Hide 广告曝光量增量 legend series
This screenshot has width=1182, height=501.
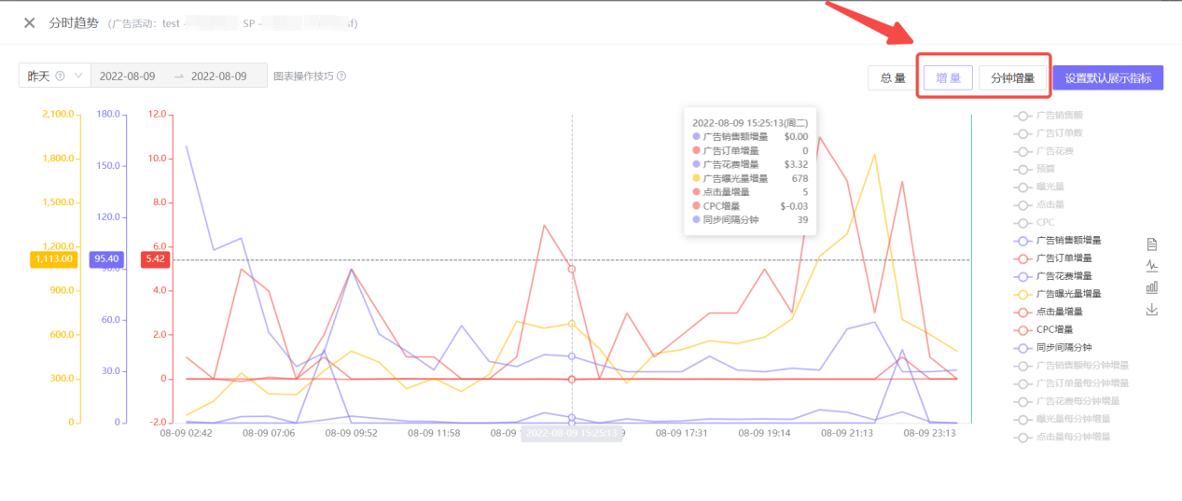(1057, 294)
